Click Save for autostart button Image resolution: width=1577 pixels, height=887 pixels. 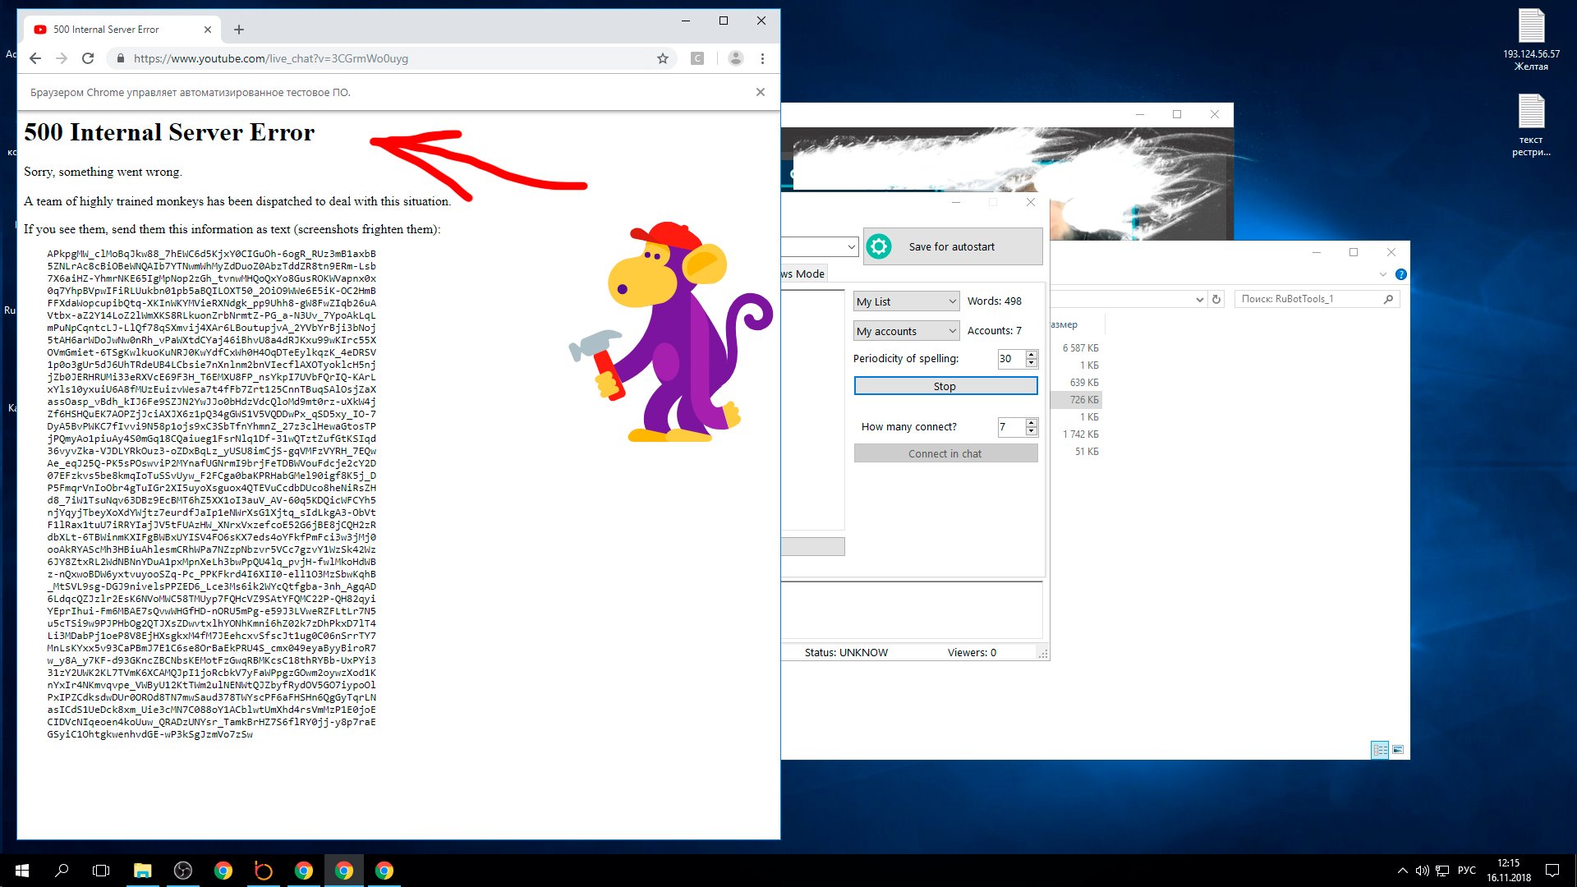tap(952, 246)
